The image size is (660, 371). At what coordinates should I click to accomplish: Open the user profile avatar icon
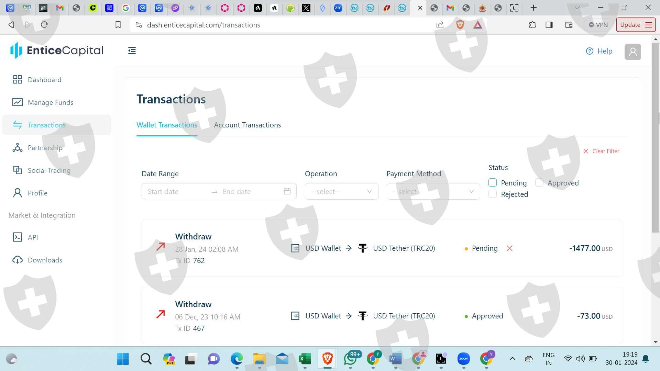[632, 52]
